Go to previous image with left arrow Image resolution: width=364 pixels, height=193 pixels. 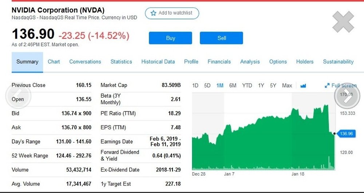tap(18, 96)
